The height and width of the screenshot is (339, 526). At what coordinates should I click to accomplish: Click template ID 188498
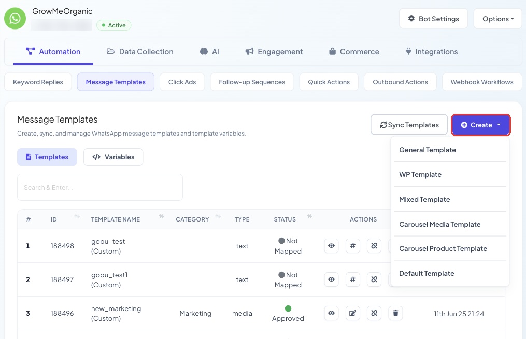[62, 246]
